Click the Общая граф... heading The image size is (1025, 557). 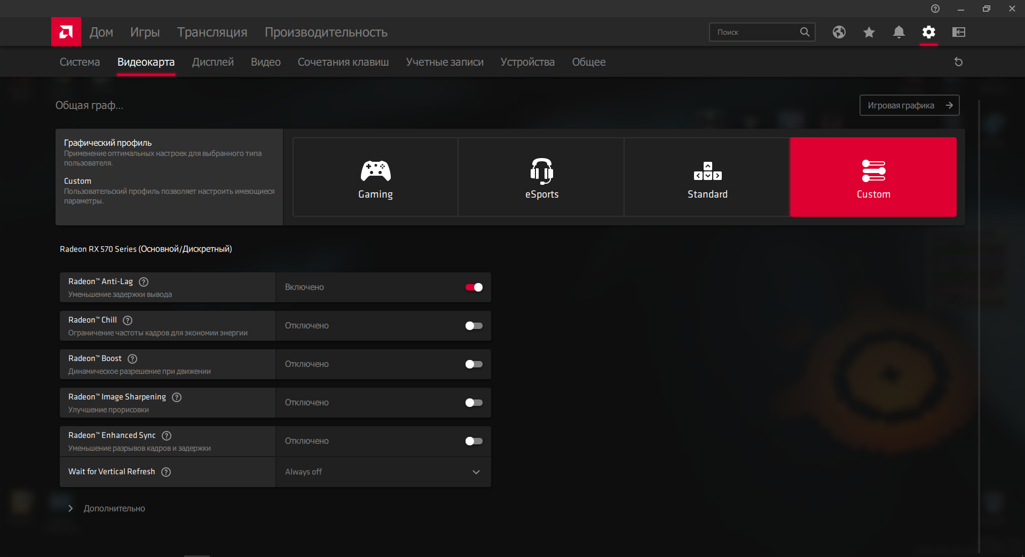pos(89,105)
